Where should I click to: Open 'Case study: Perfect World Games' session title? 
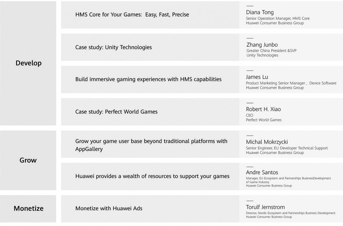[x=116, y=112]
